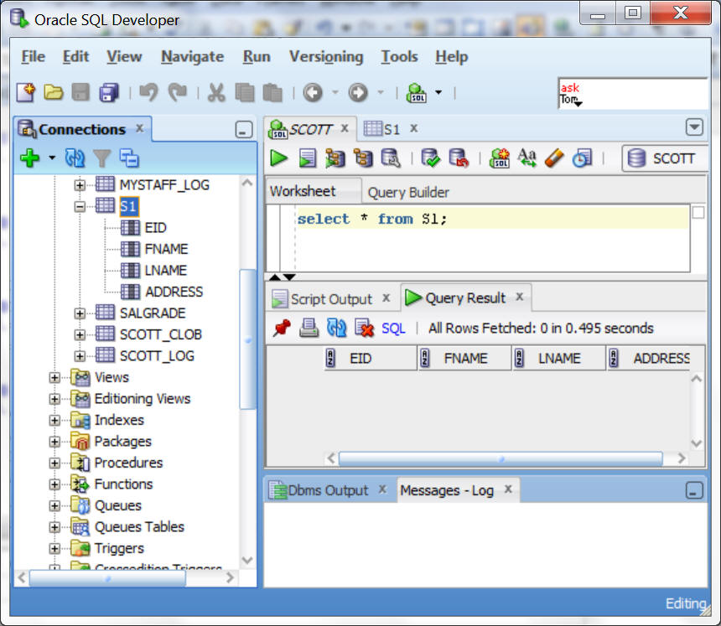Click the New file icon in main toolbar
This screenshot has width=721, height=626.
click(26, 92)
